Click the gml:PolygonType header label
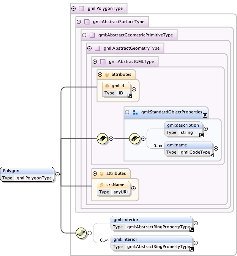 105,8
